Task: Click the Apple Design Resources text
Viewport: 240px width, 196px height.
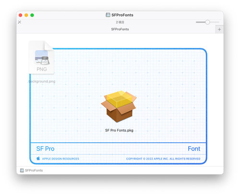Action: [60, 159]
